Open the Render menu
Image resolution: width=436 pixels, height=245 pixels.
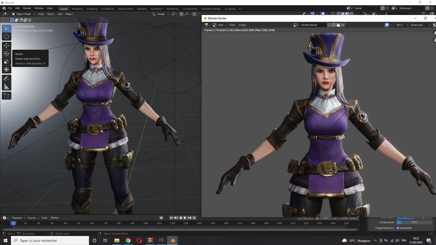pyautogui.click(x=27, y=8)
